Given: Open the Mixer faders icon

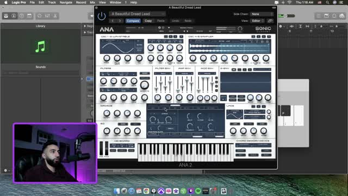Looking at the screenshot, I should point(47,16).
